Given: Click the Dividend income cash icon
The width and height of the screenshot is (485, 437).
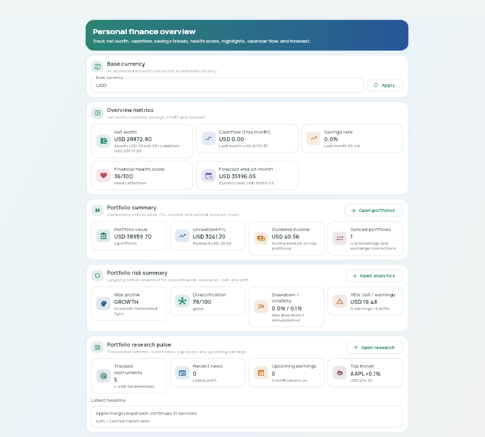Looking at the screenshot, I should [x=261, y=238].
